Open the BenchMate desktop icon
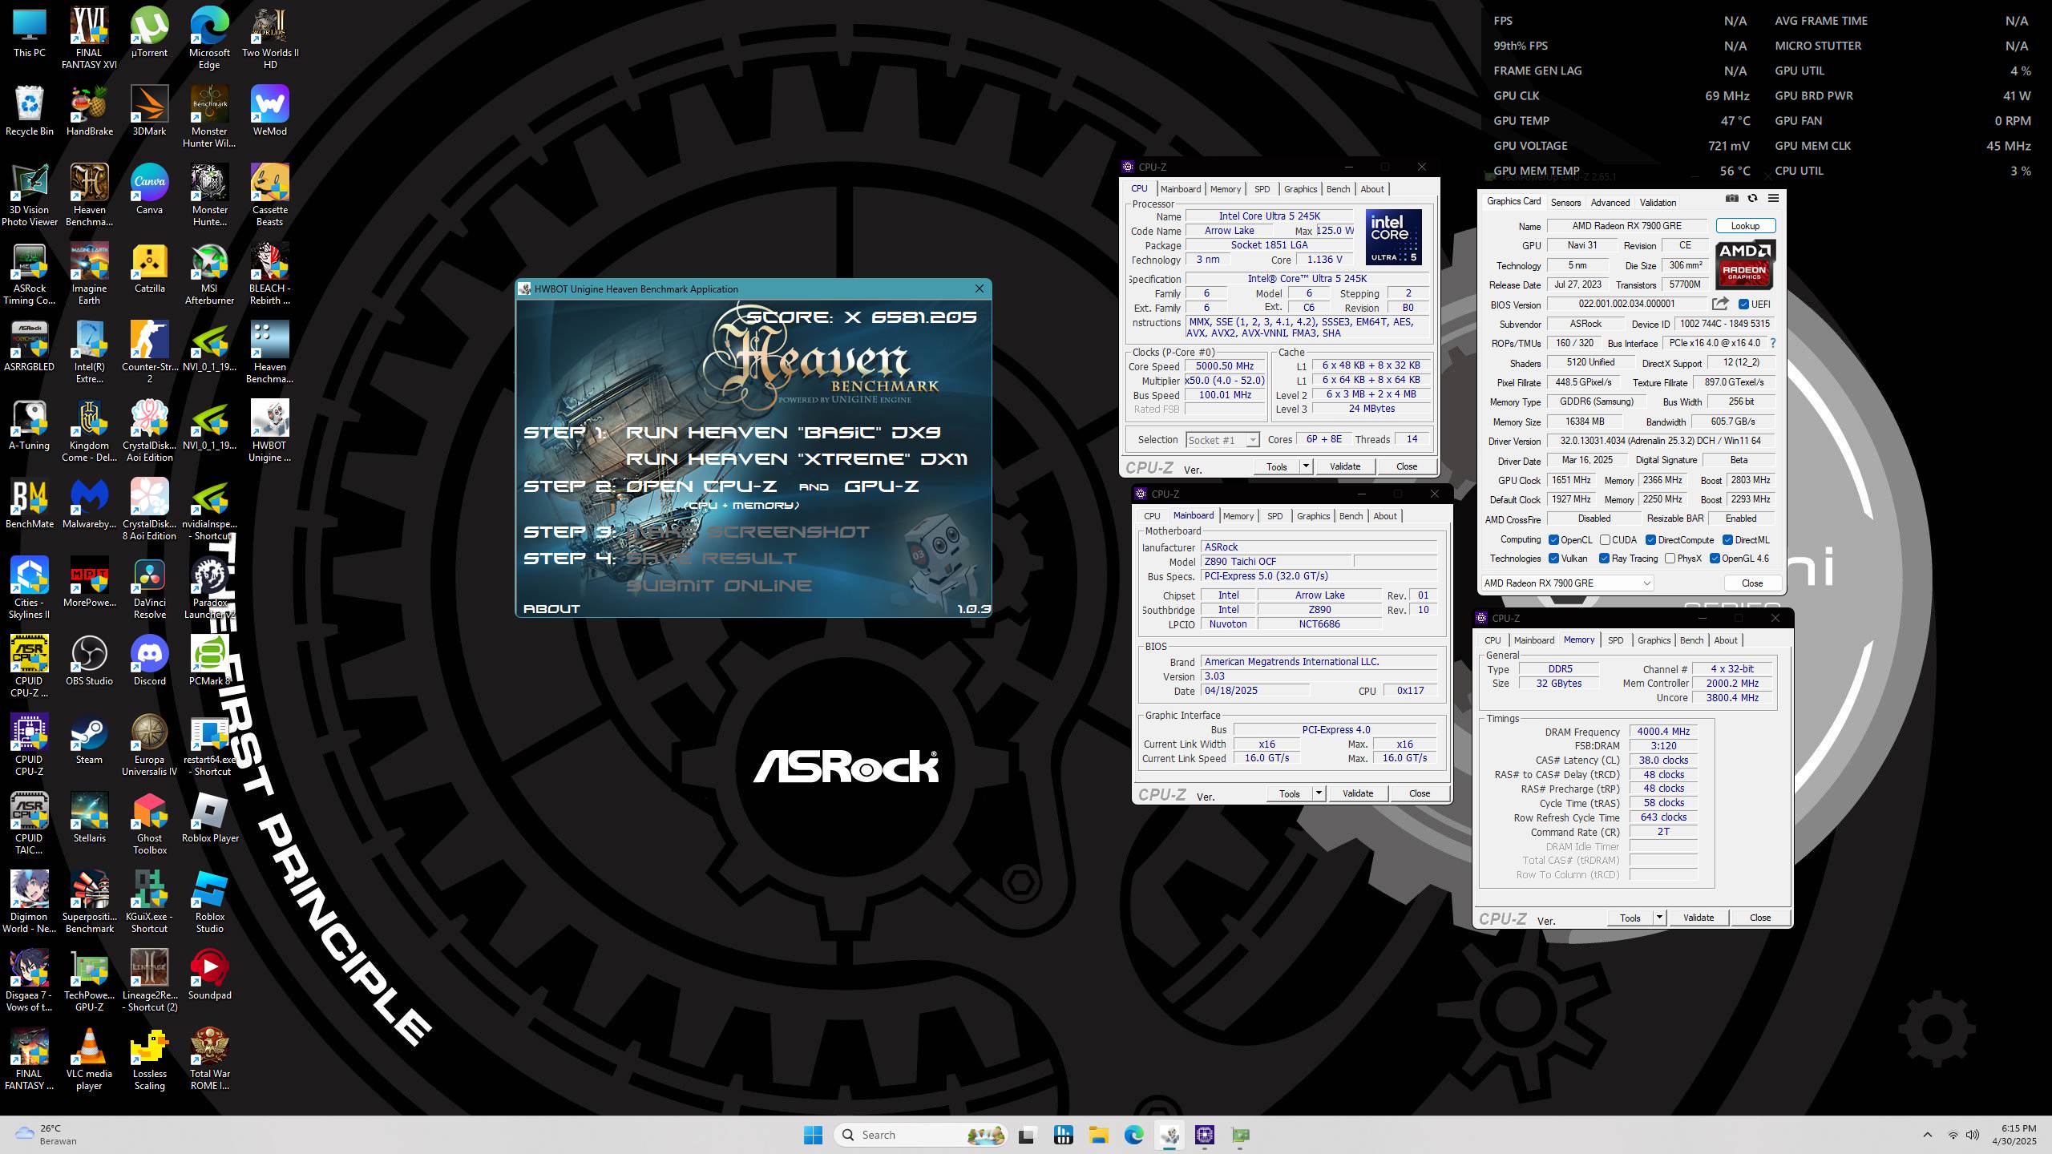Screen dimensions: 2052x1154 pos(30,504)
